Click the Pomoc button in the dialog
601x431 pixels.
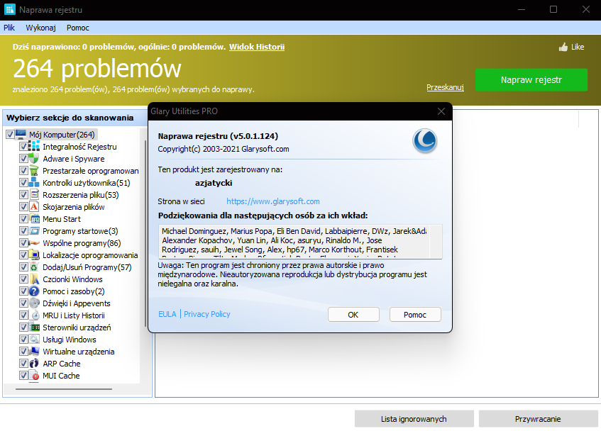[x=414, y=315]
